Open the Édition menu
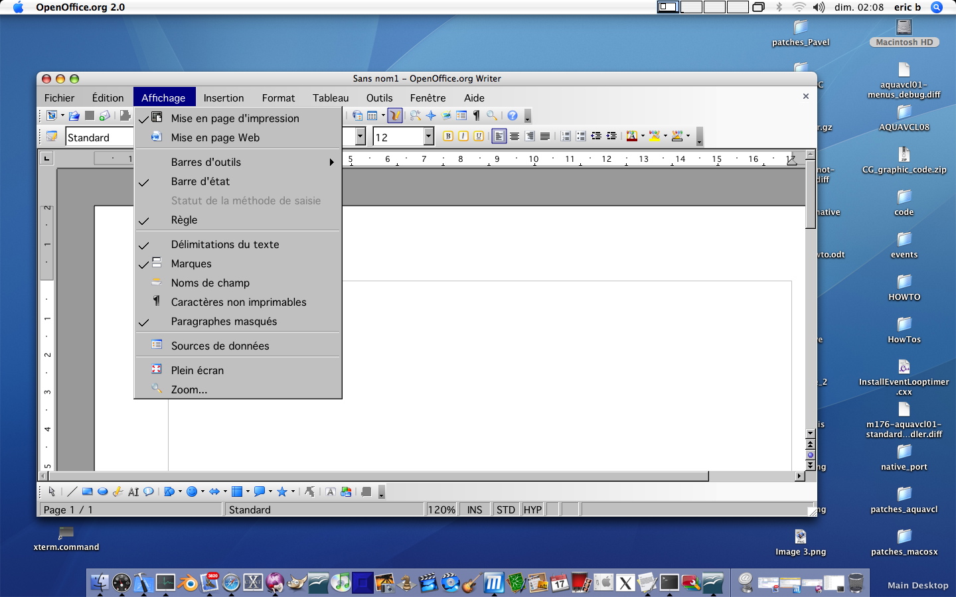The image size is (956, 597). click(x=108, y=98)
